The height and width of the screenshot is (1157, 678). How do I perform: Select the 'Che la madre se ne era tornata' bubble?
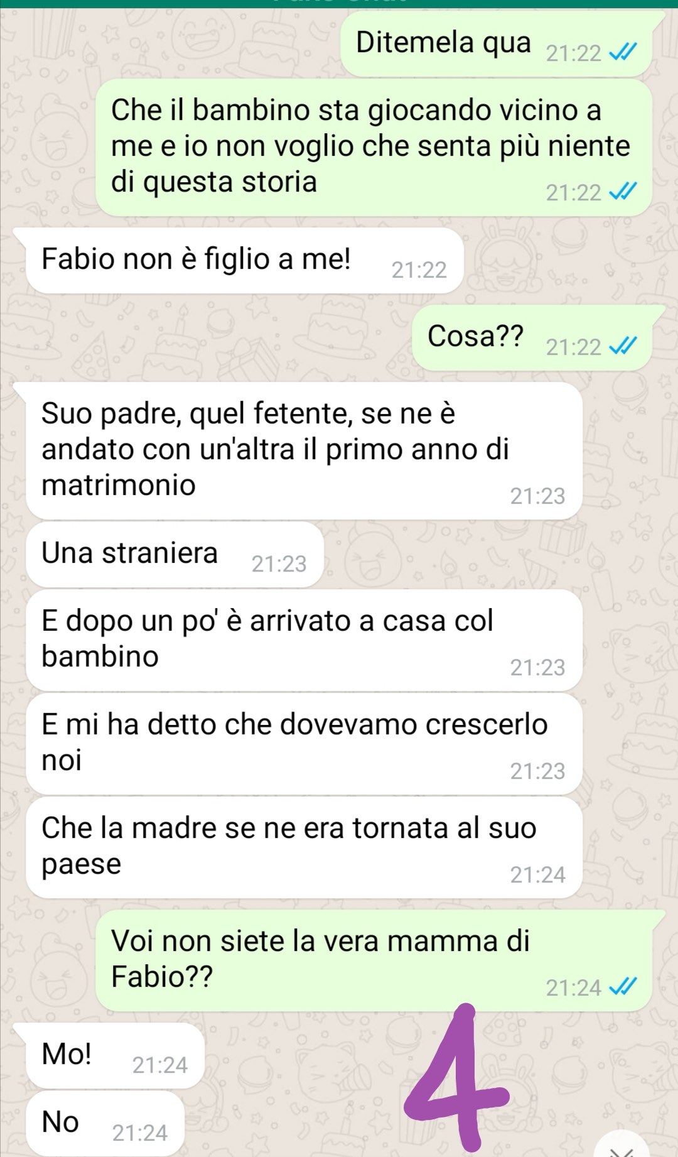pos(304,848)
